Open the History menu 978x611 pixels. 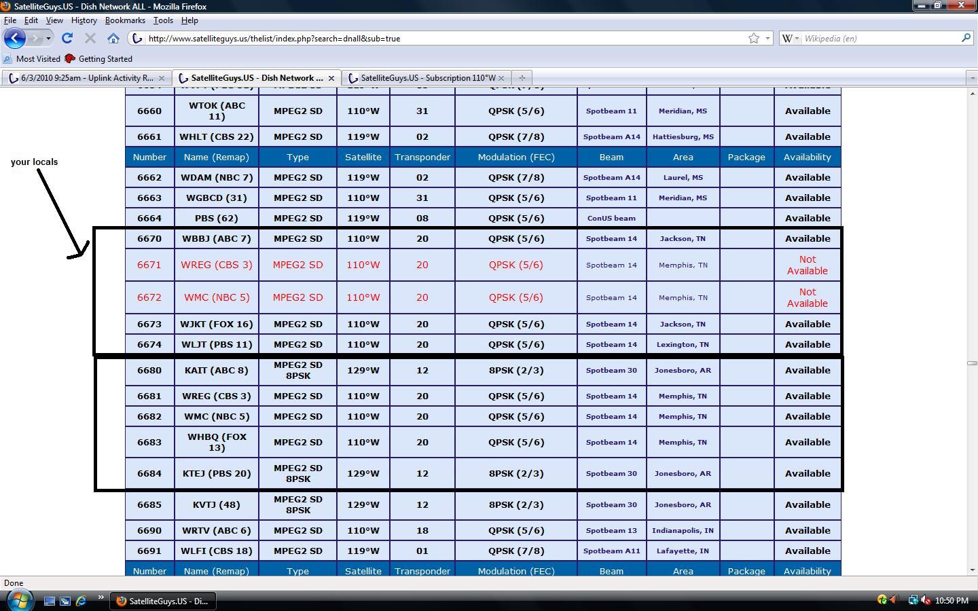tap(84, 20)
